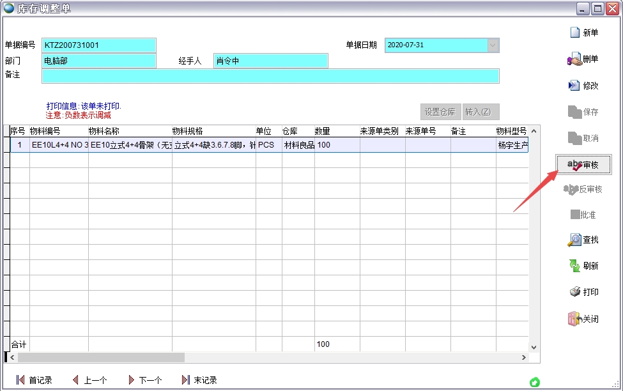Click the 经手人 field showing 肖令中
This screenshot has height=391, width=623.
pos(270,61)
